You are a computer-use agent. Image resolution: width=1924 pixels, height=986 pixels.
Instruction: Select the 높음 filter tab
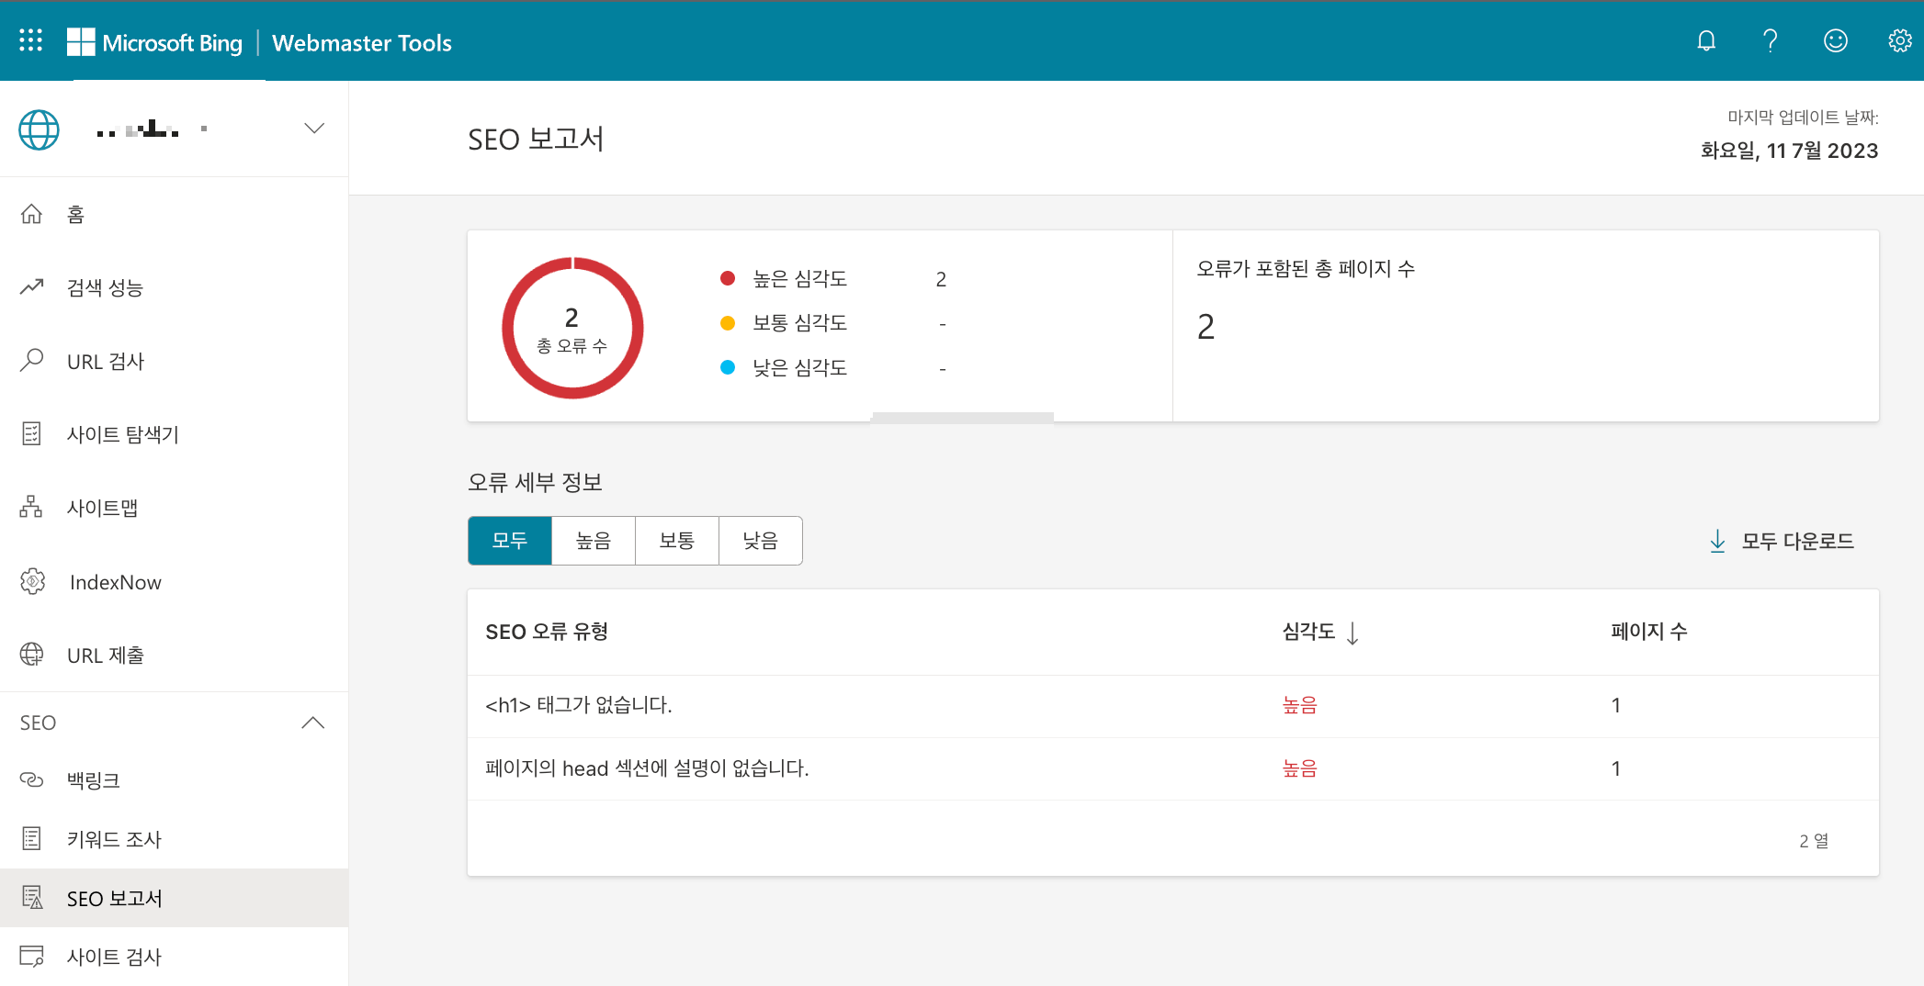(x=594, y=541)
